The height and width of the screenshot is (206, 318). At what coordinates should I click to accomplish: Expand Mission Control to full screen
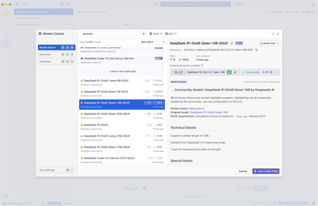[x=273, y=34]
